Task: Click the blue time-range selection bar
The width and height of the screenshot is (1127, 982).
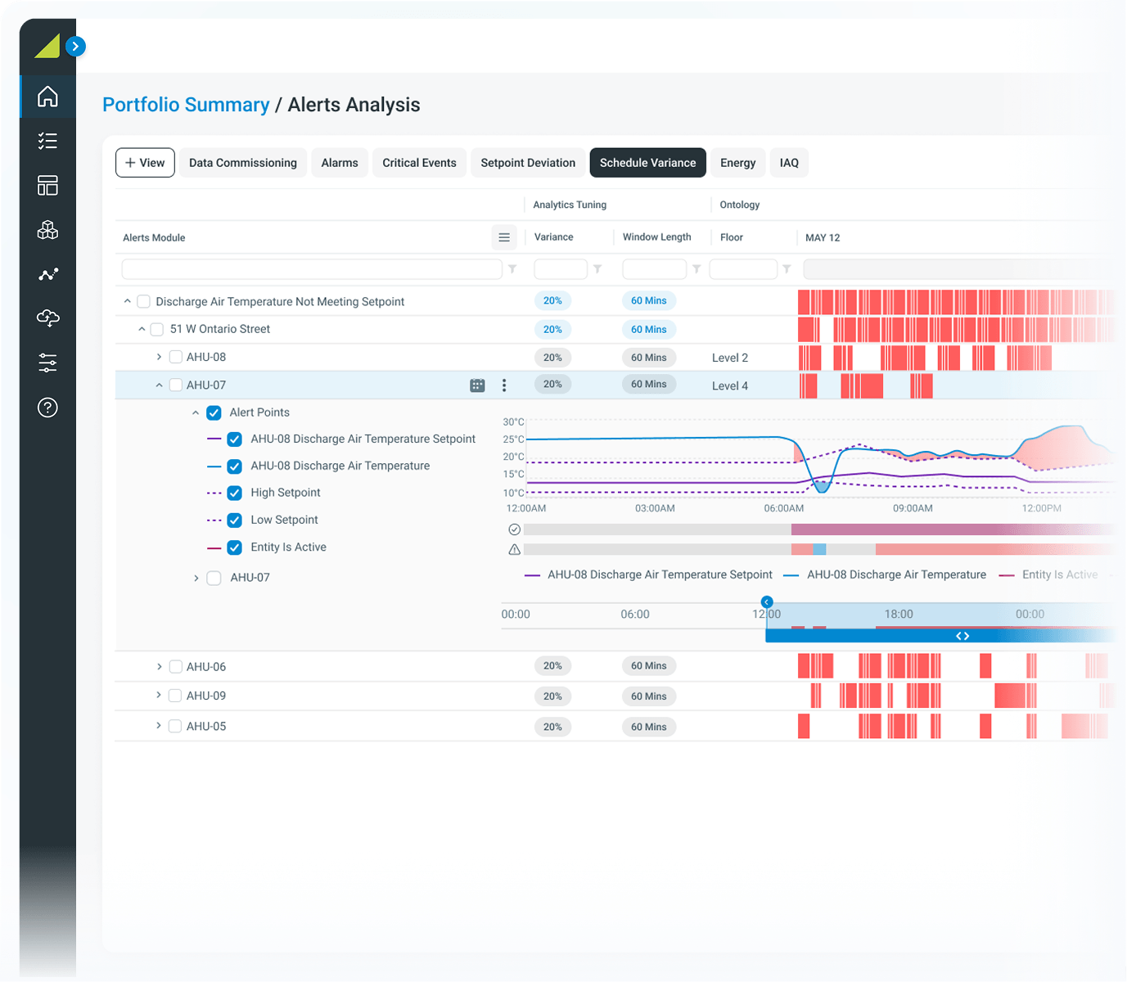Action: [x=940, y=636]
